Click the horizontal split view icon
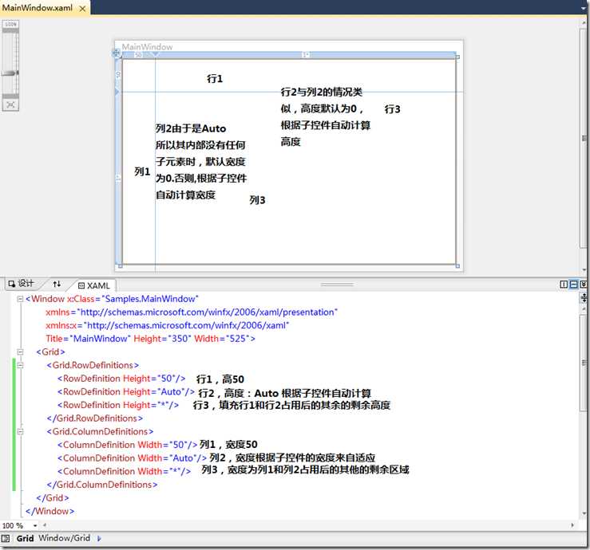 point(573,285)
